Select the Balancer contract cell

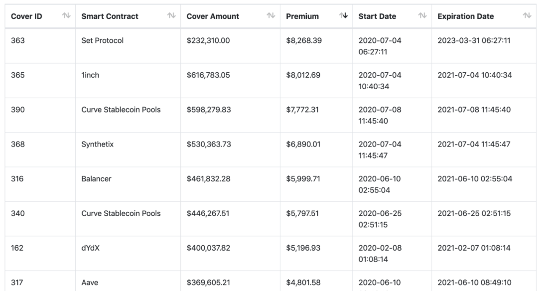coord(96,179)
